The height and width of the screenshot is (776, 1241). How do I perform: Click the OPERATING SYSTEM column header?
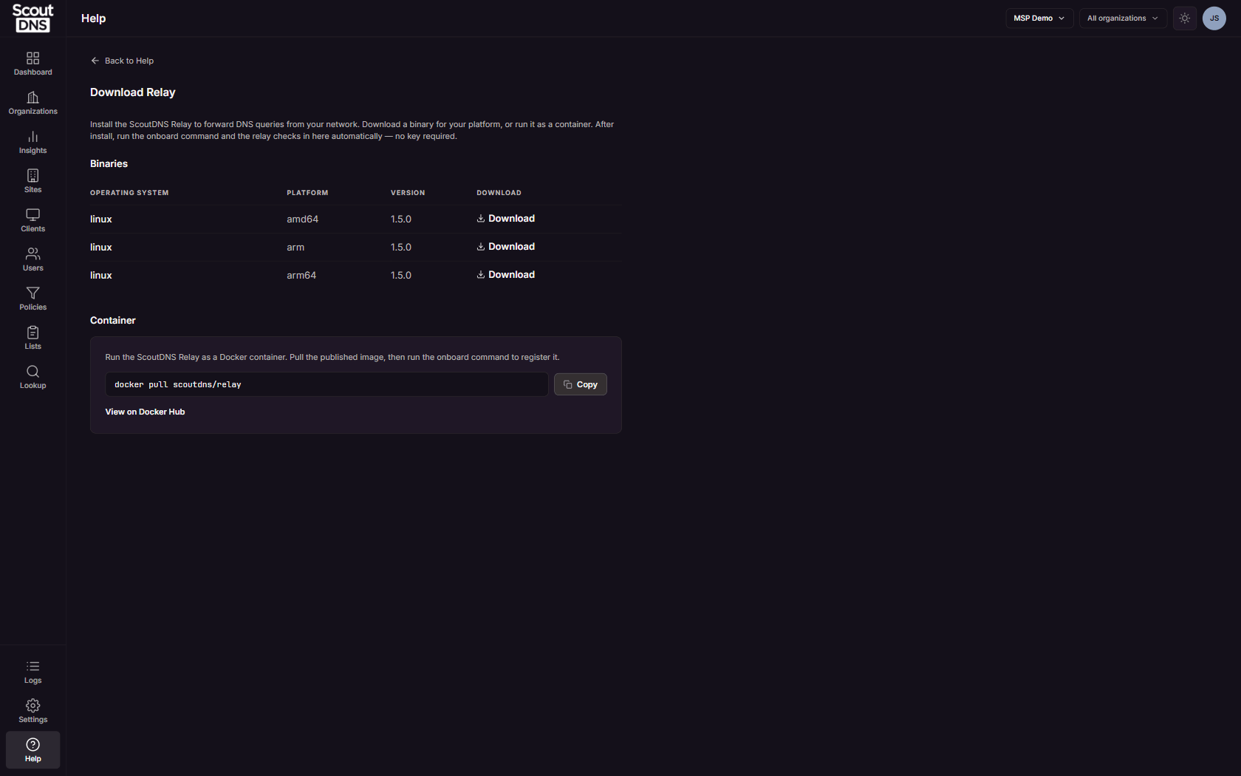[x=129, y=193]
